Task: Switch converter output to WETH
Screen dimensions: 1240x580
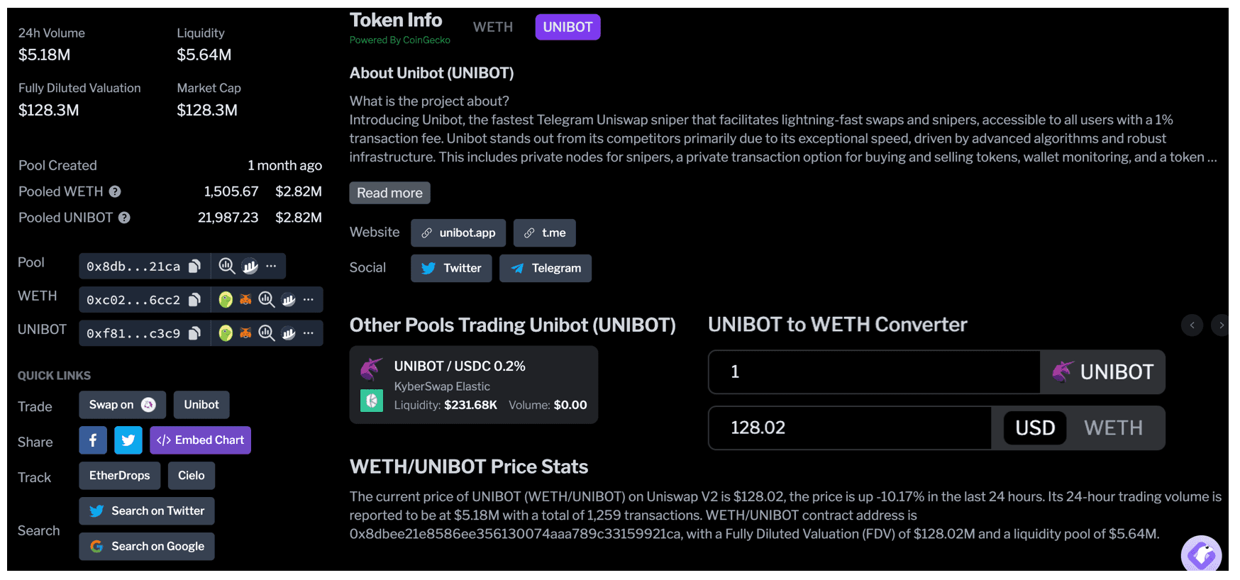Action: tap(1113, 428)
